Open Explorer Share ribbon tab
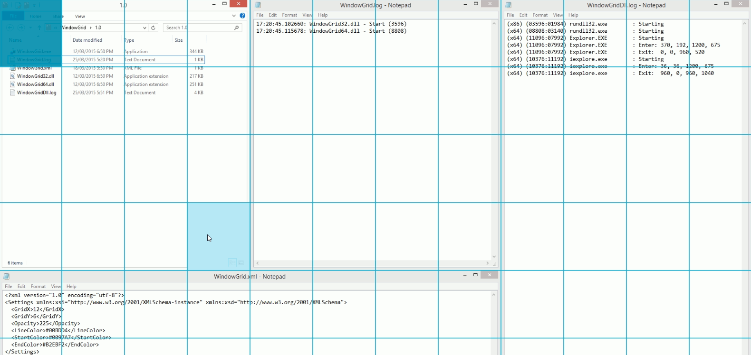This screenshot has width=751, height=355. point(58,16)
